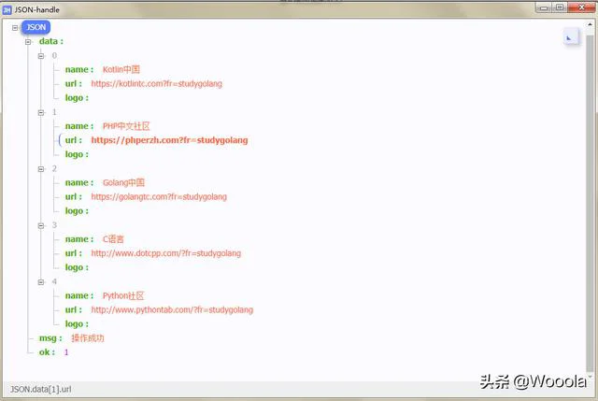Select index label 2 in data array

click(54, 168)
